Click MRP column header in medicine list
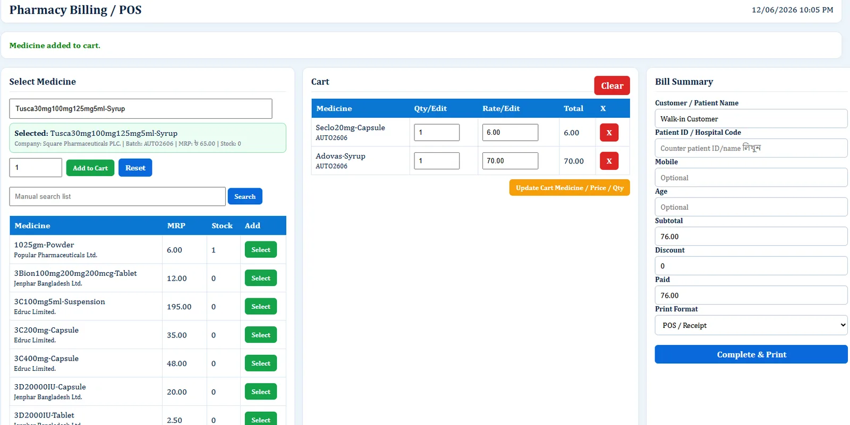Image resolution: width=850 pixels, height=425 pixels. pos(176,225)
